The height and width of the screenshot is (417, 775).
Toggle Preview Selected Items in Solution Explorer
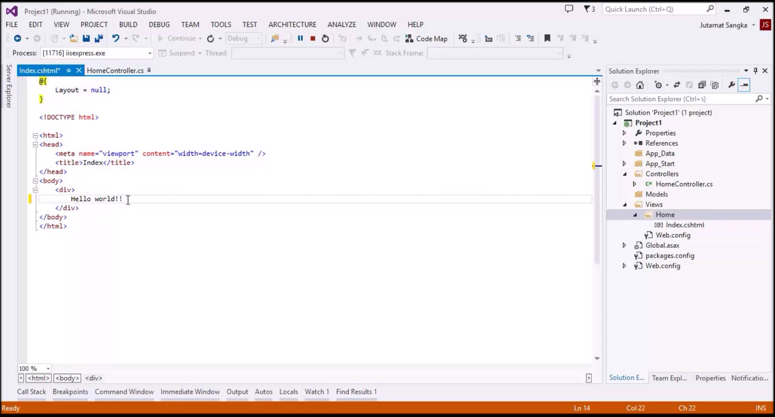(716, 84)
